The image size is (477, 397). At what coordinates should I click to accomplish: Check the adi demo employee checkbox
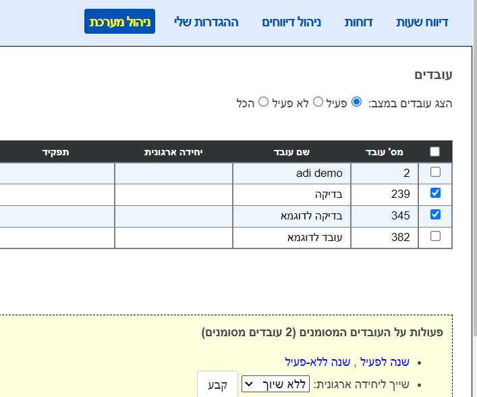435,172
